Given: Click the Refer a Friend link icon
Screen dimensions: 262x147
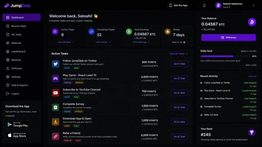Looking at the screenshot, I should pos(56,137).
